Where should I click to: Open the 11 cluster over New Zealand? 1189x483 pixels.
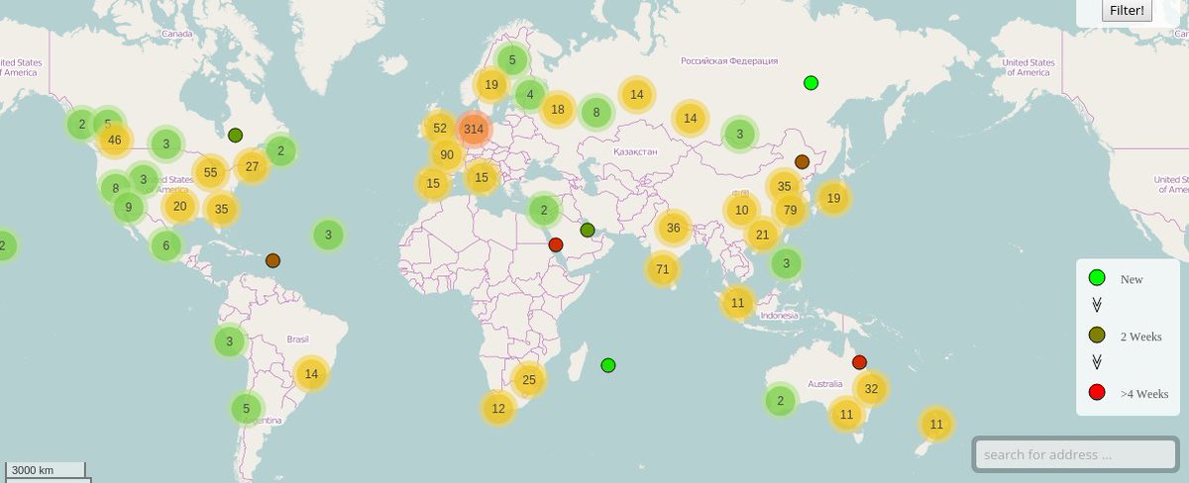(x=936, y=425)
